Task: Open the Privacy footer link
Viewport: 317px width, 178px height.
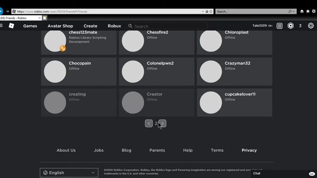Action: click(249, 150)
